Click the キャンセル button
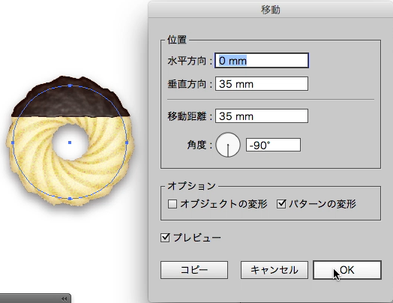Viewport: 393px width, 303px height. [274, 270]
